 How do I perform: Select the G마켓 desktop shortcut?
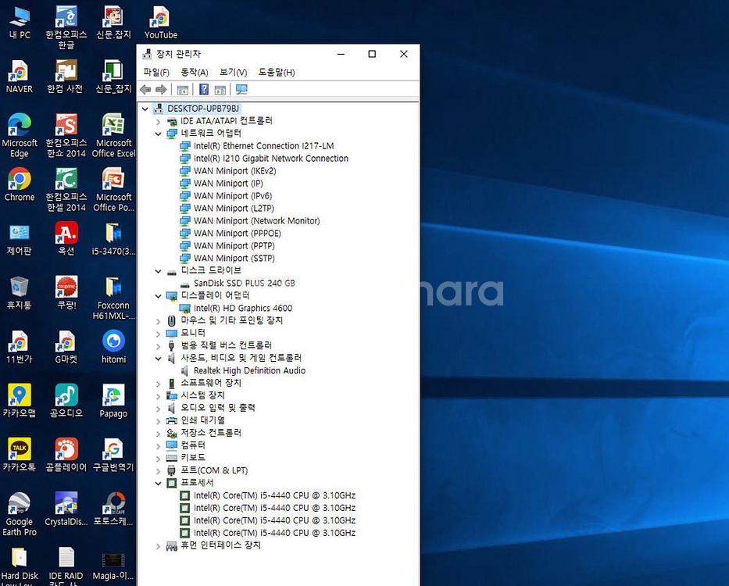66,347
